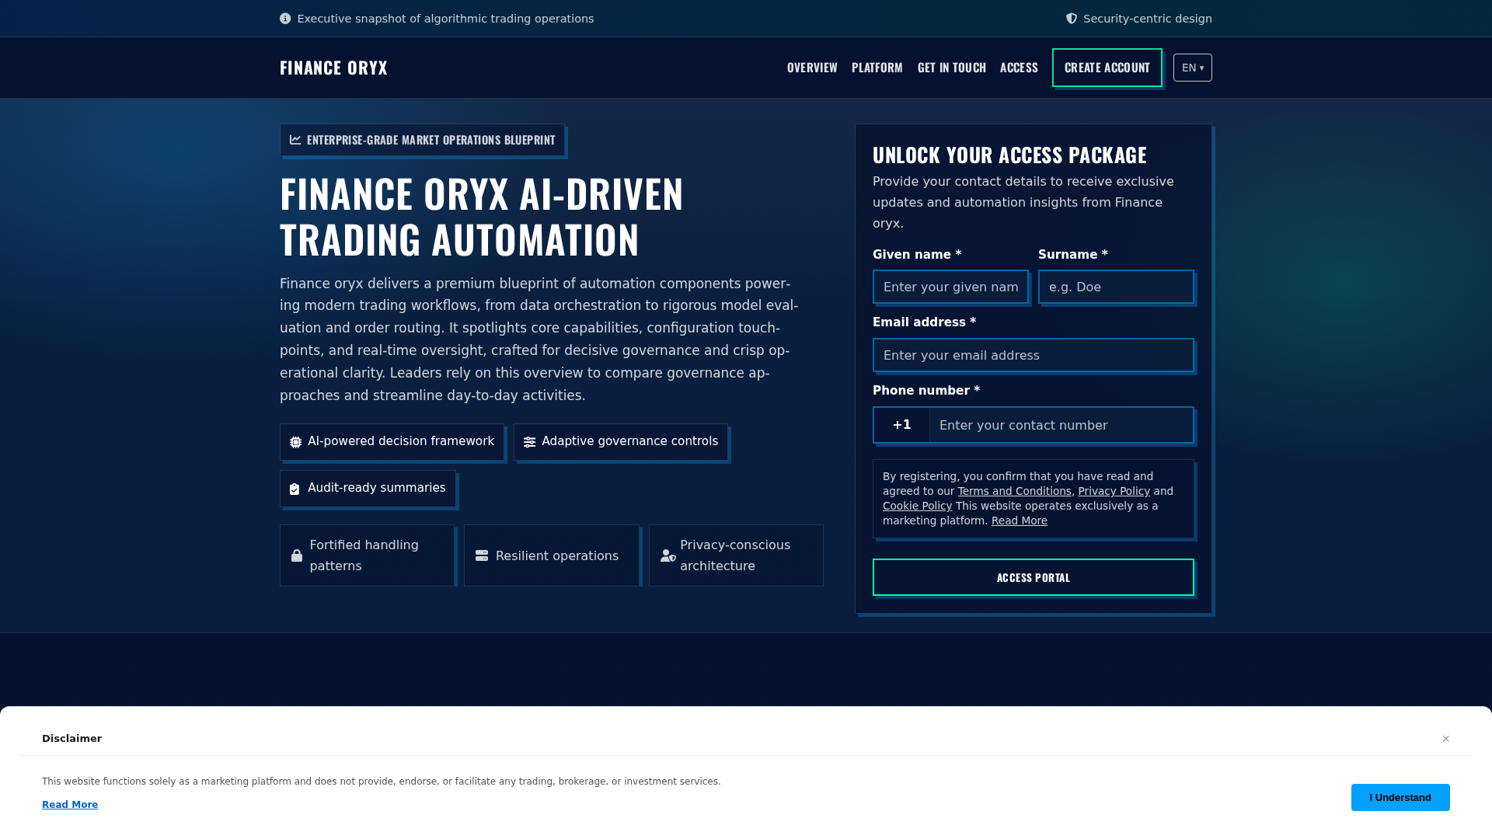1492x839 pixels.
Task: Click the Enterprise-Grade Market Operations Blueprint badge
Action: [422, 140]
